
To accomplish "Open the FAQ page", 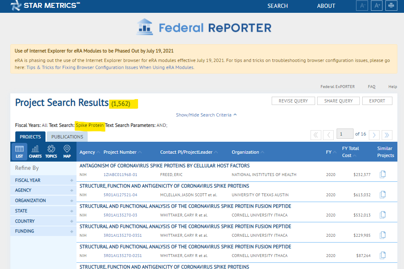I will tap(371, 87).
